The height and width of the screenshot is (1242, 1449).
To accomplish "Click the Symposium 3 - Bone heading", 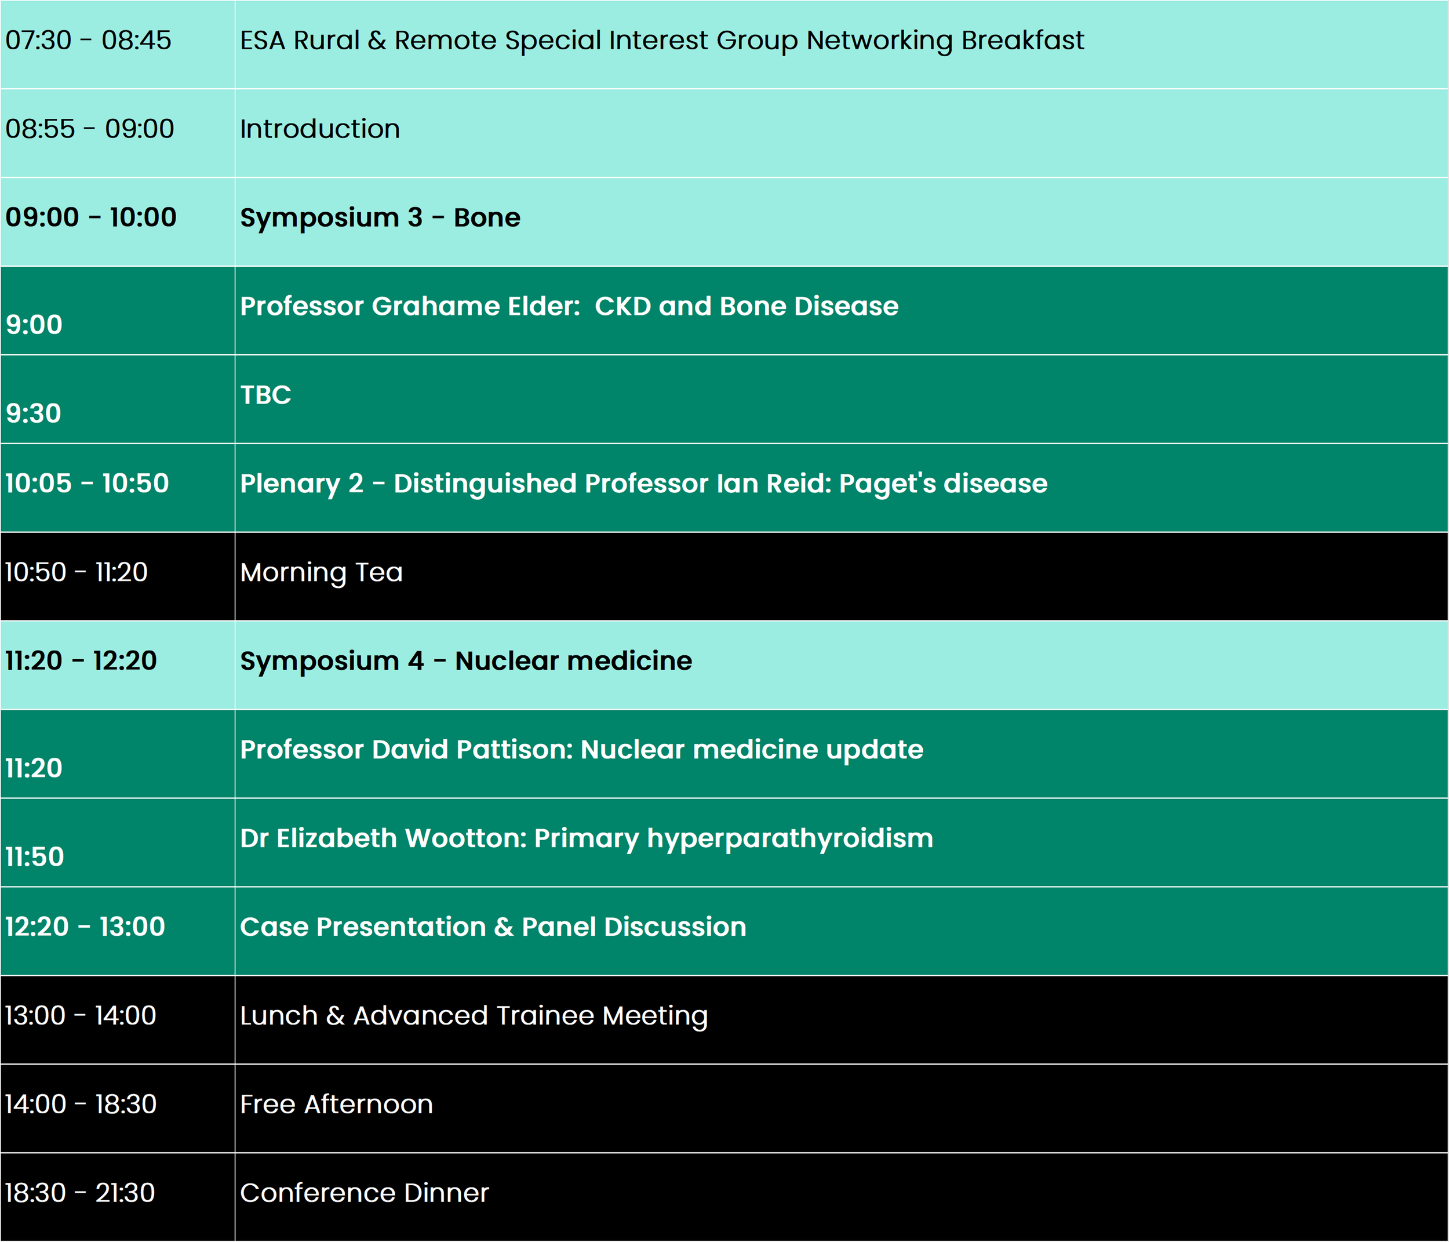I will 380,217.
